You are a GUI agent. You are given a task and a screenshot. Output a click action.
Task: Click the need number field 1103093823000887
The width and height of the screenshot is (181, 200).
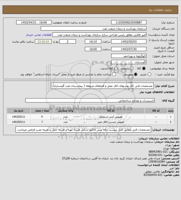129,23
